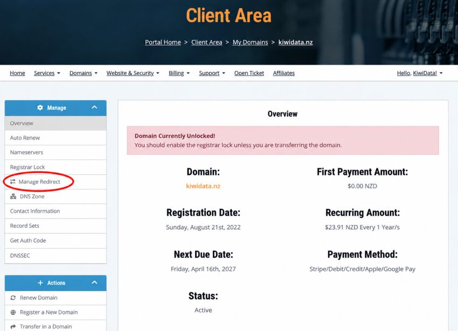Click the 'Active' status value
The width and height of the screenshot is (458, 331).
coord(203,310)
